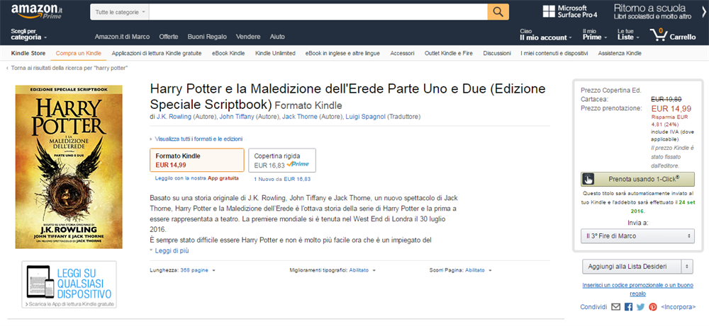This screenshot has height=326, width=709.
Task: Select 'Copertina rigida' format option
Action: (x=281, y=160)
